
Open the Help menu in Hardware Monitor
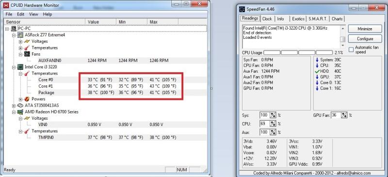47,14
